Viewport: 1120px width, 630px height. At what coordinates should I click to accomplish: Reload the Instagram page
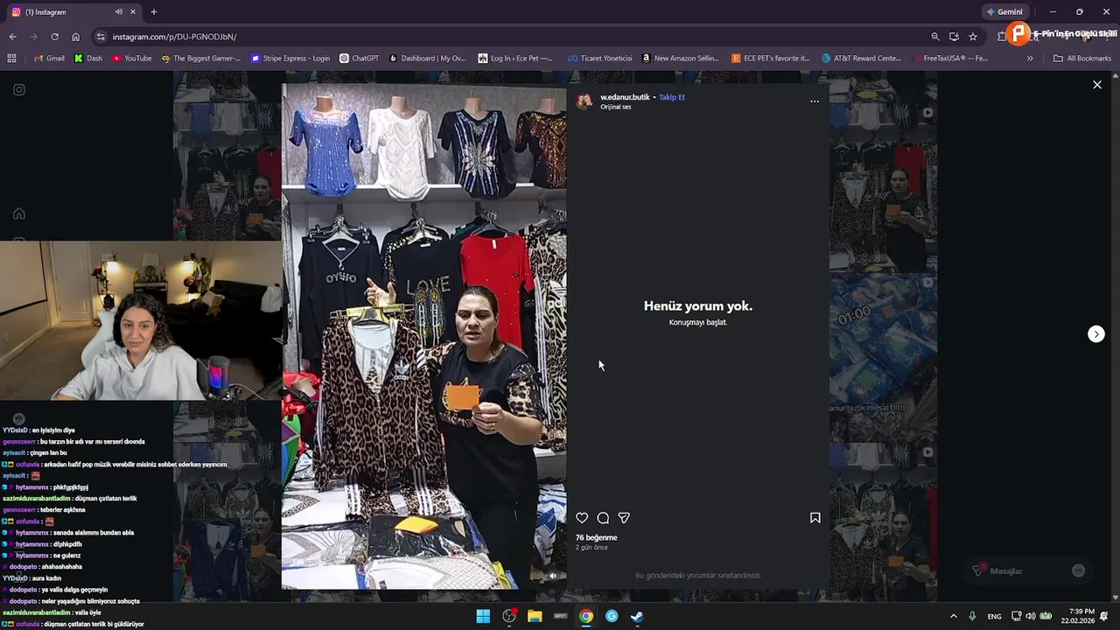tap(54, 37)
